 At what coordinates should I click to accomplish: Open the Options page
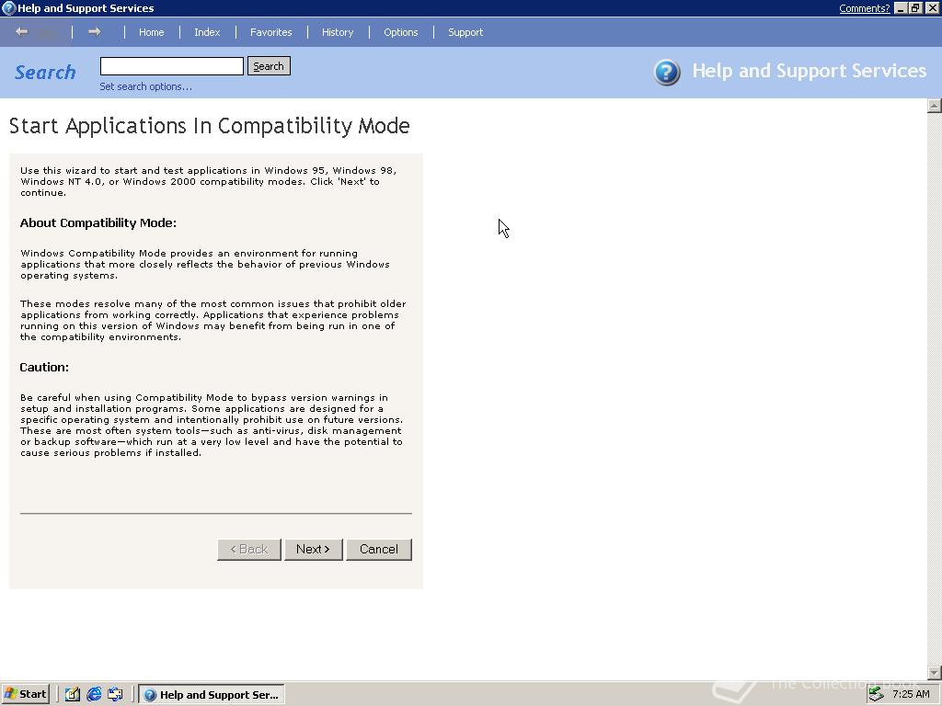pos(401,32)
